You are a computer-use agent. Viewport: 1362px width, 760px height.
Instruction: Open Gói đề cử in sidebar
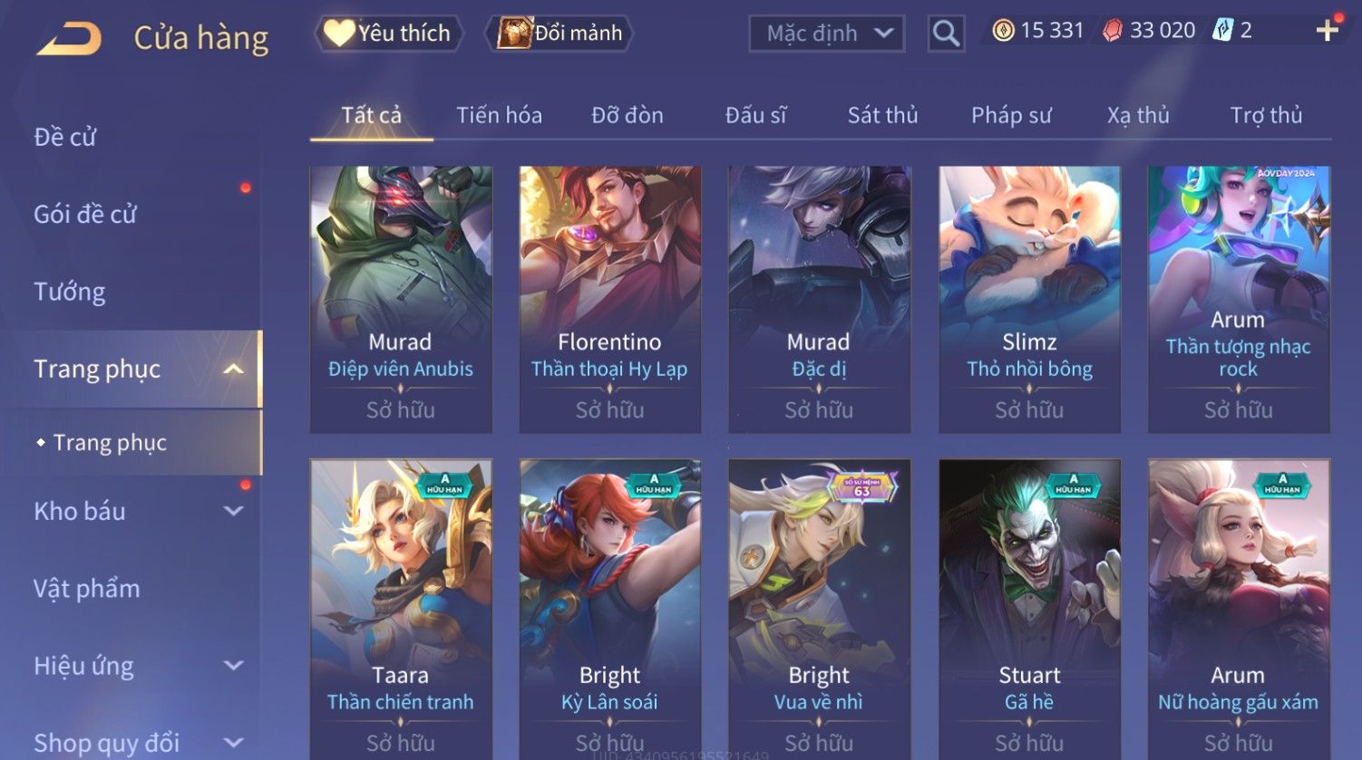click(85, 214)
